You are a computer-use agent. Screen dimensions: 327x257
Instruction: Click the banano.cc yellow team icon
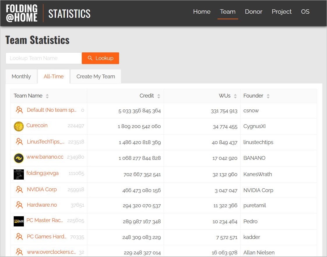click(x=19, y=158)
